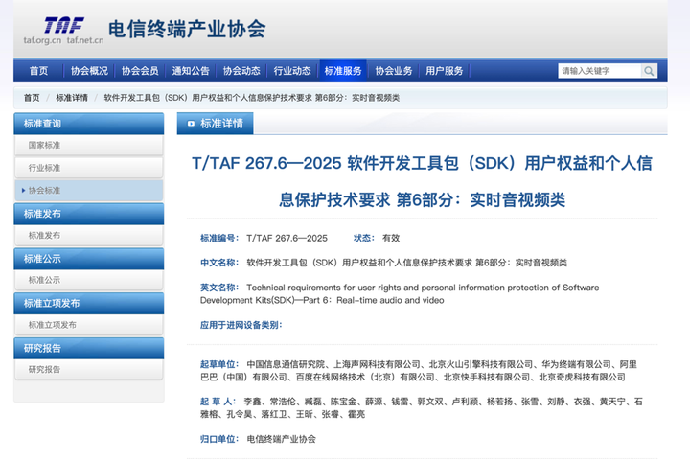
Task: Select 国家标准 in the sidebar
Action: (89, 146)
